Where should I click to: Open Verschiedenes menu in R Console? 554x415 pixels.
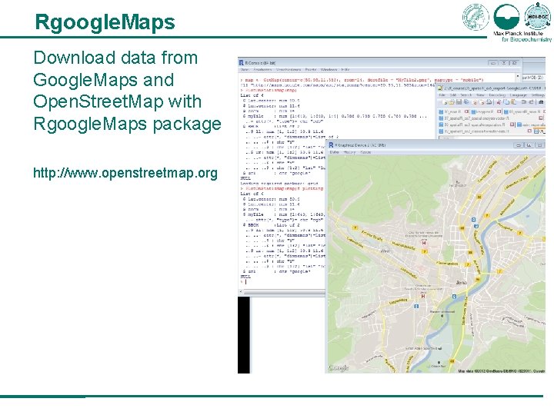click(x=289, y=69)
